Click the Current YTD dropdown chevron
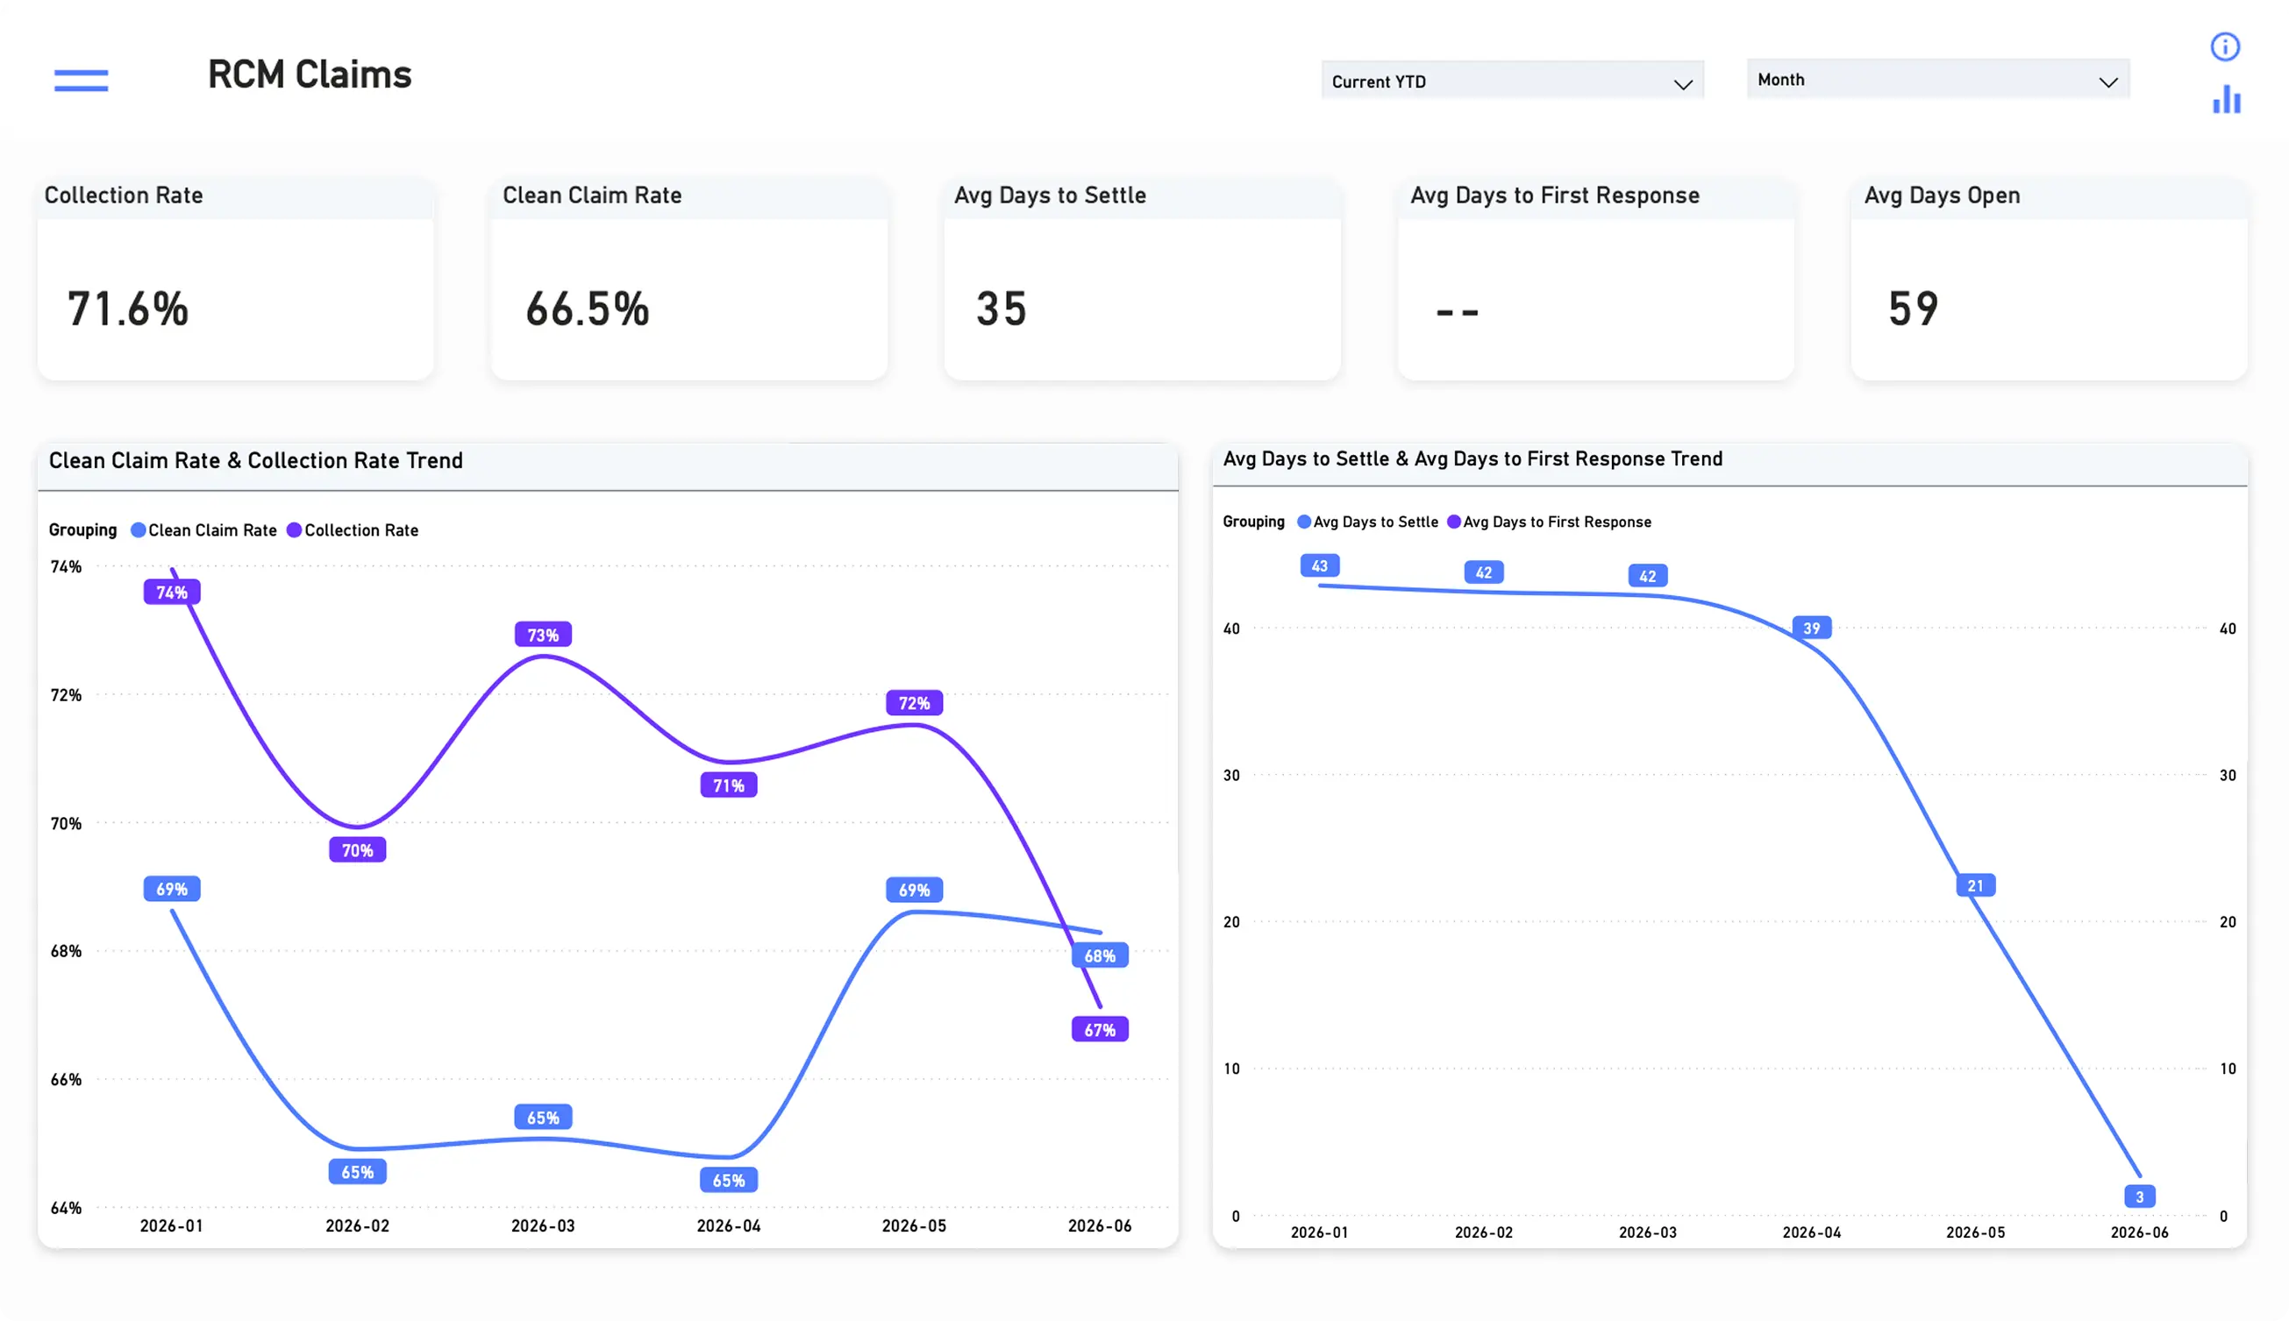 (1683, 84)
